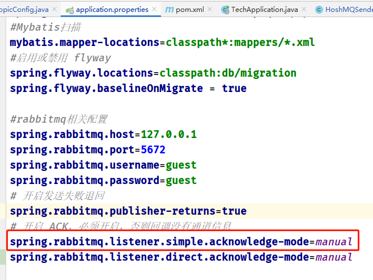Click the Maven 'm' icon on pom.xml tab

pyautogui.click(x=169, y=10)
